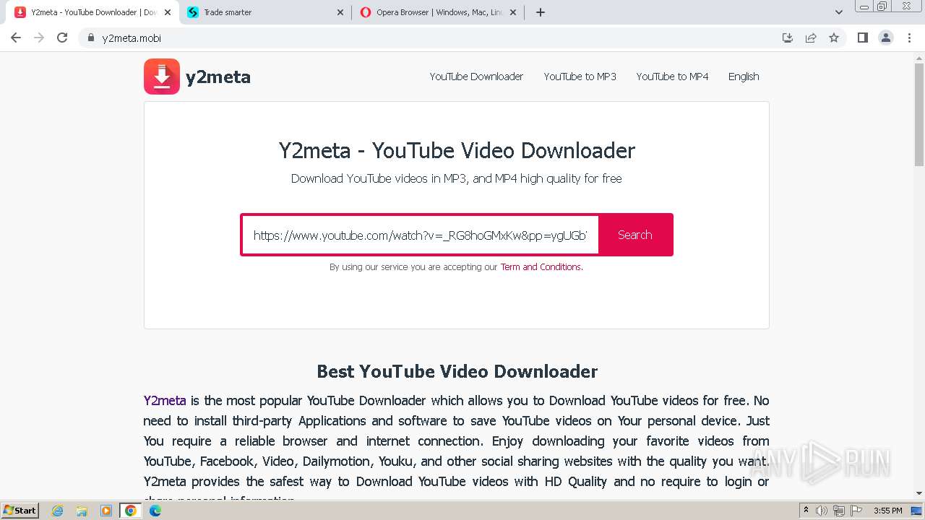925x520 pixels.
Task: Click the red Search button
Action: [635, 235]
